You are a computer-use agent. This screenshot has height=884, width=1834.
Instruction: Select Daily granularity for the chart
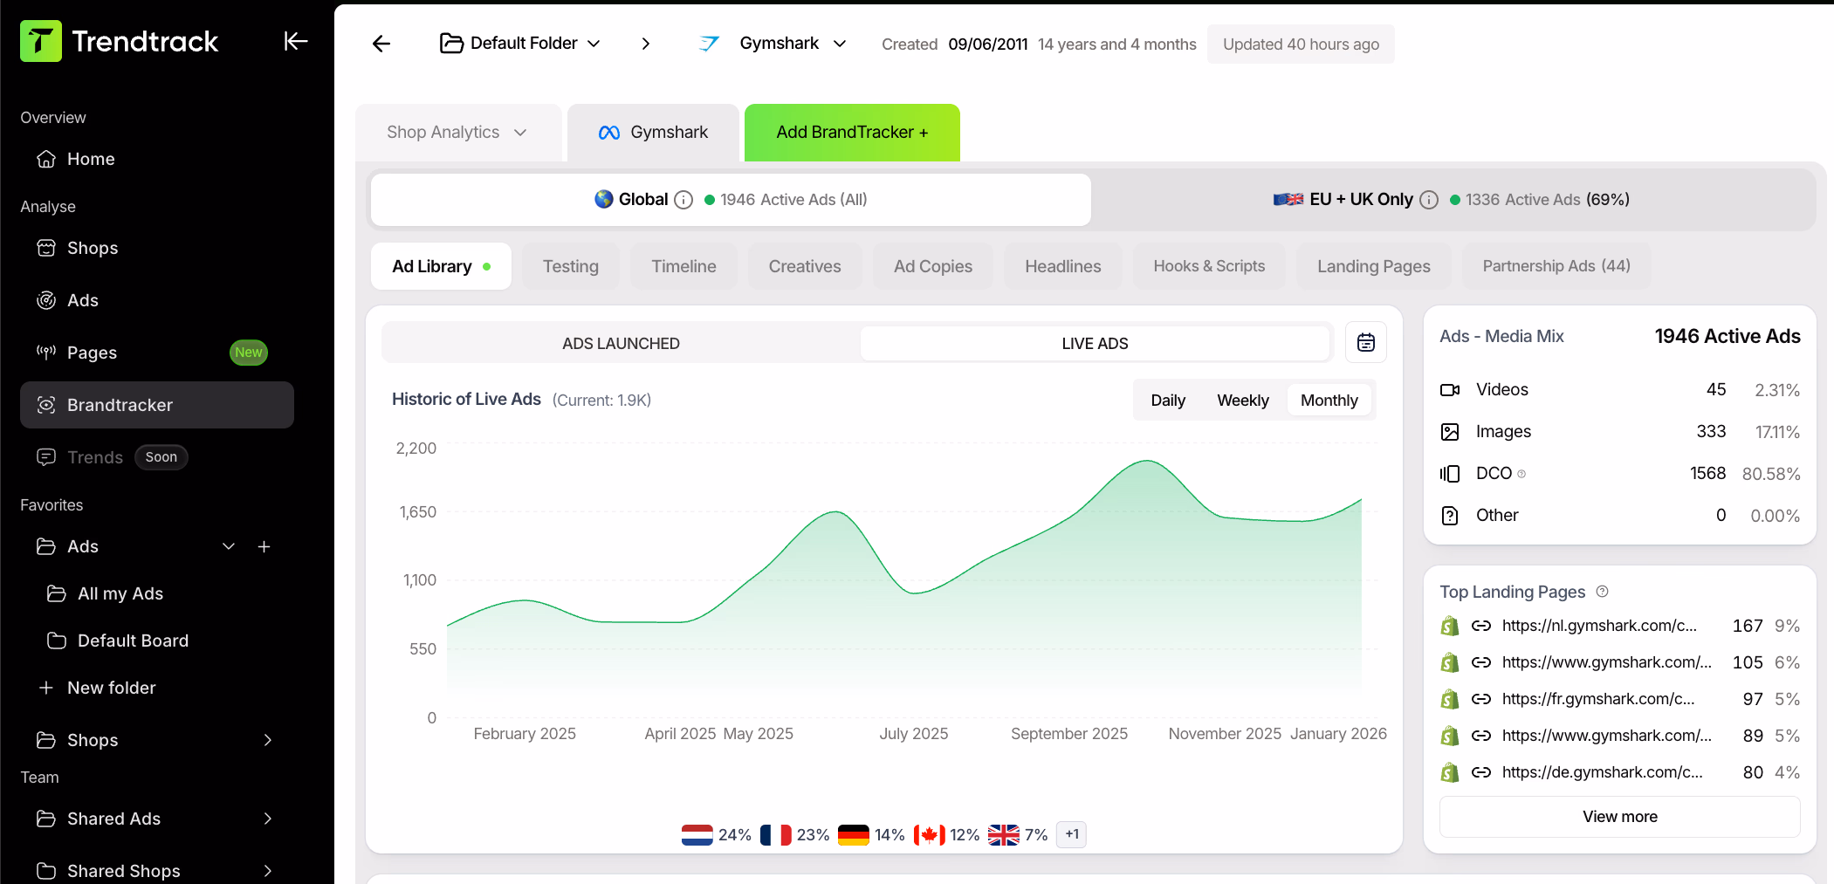click(1167, 400)
